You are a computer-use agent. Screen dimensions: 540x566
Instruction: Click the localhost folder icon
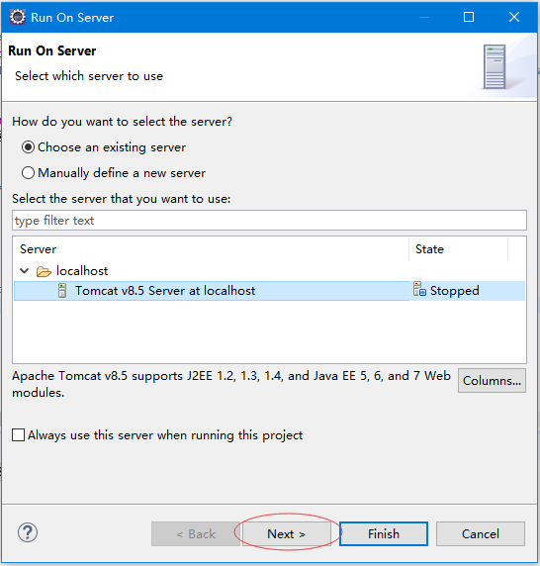44,271
